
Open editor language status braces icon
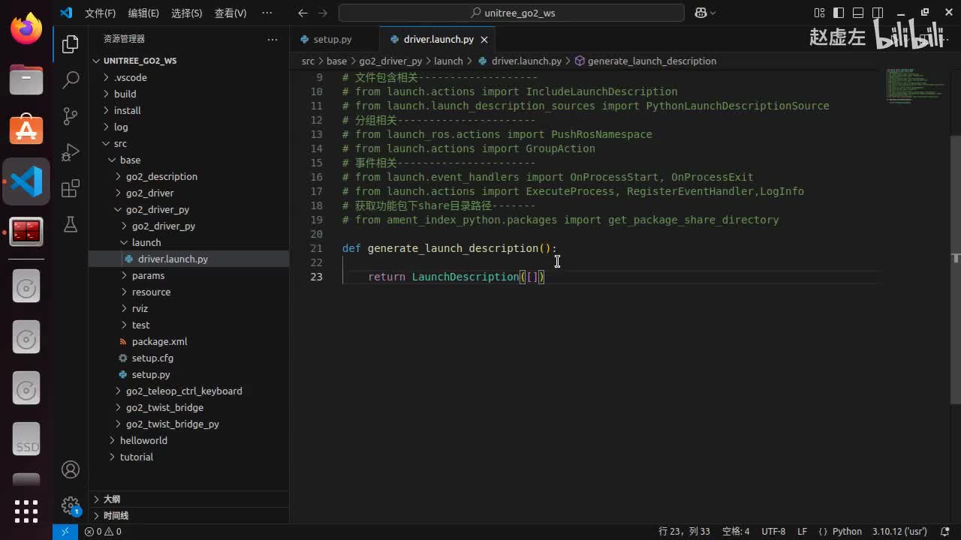pos(823,531)
